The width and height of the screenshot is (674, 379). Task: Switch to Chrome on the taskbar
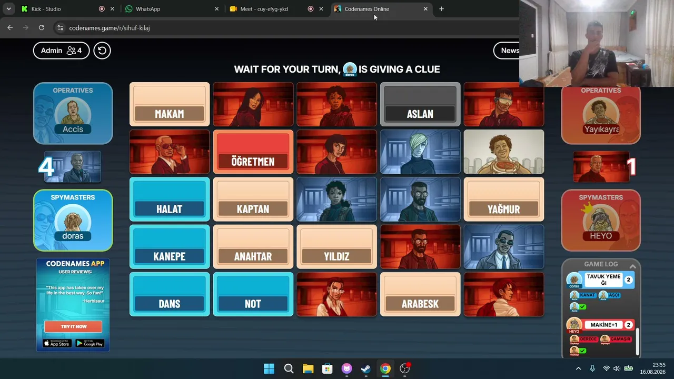coord(385,368)
